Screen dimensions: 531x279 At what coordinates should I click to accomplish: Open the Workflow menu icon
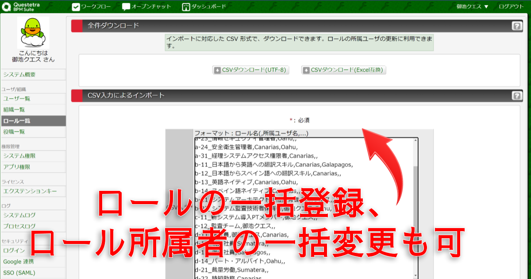click(76, 7)
